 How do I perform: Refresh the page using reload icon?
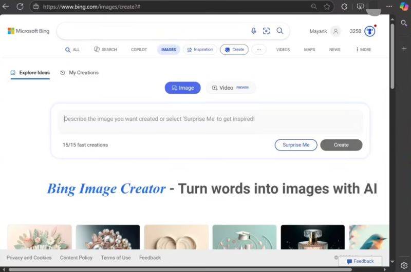coord(20,7)
